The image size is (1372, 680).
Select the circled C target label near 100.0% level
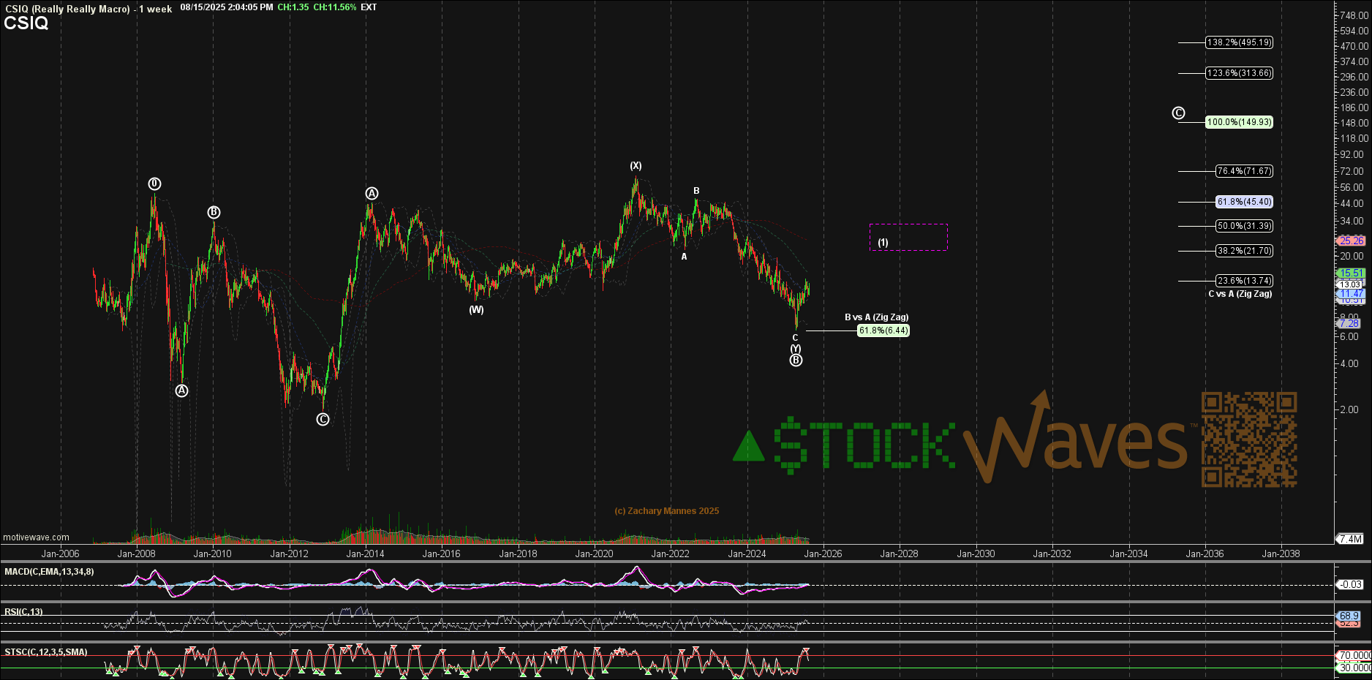pos(1178,113)
